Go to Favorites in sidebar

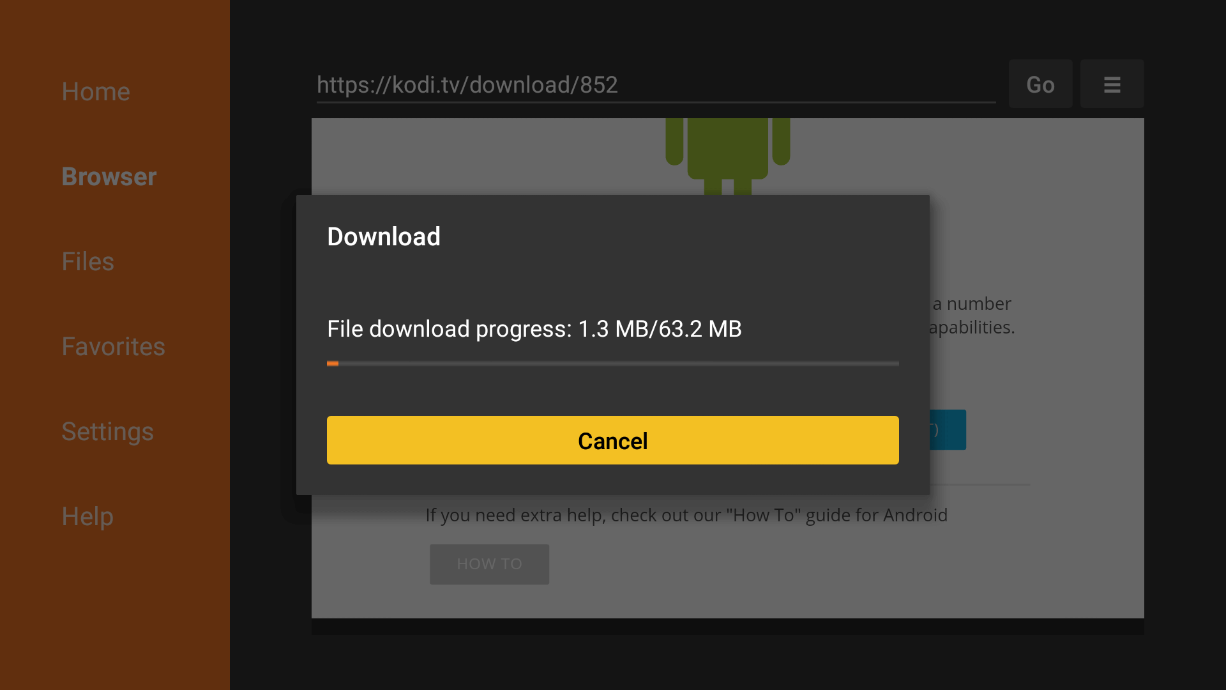point(114,347)
